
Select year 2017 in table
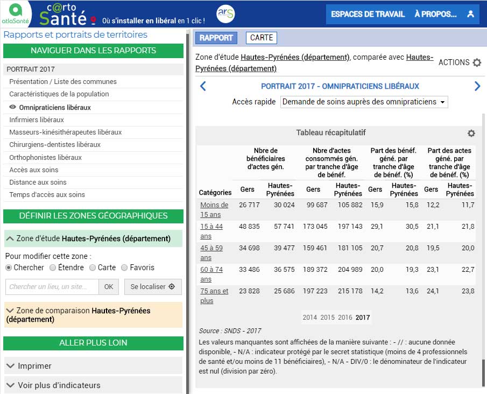click(363, 318)
